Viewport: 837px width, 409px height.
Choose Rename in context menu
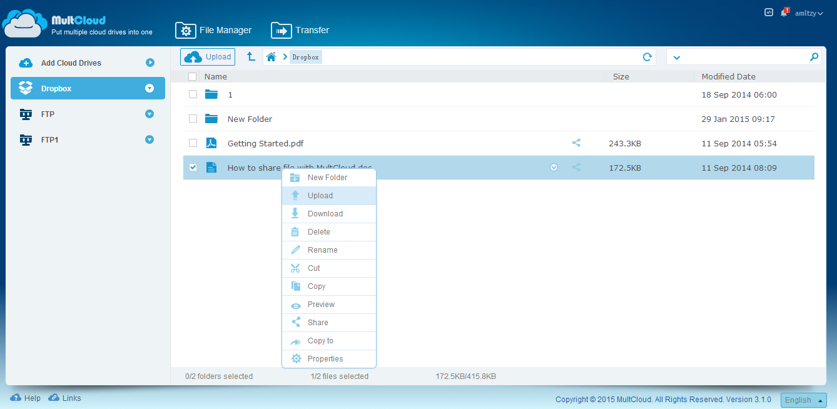coord(329,250)
